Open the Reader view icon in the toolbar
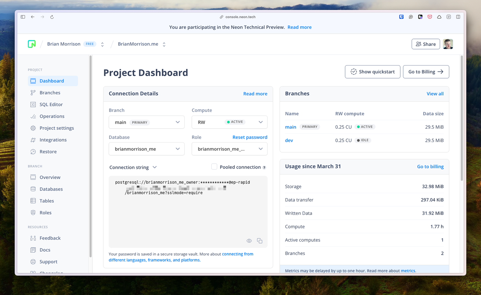 coord(449,17)
